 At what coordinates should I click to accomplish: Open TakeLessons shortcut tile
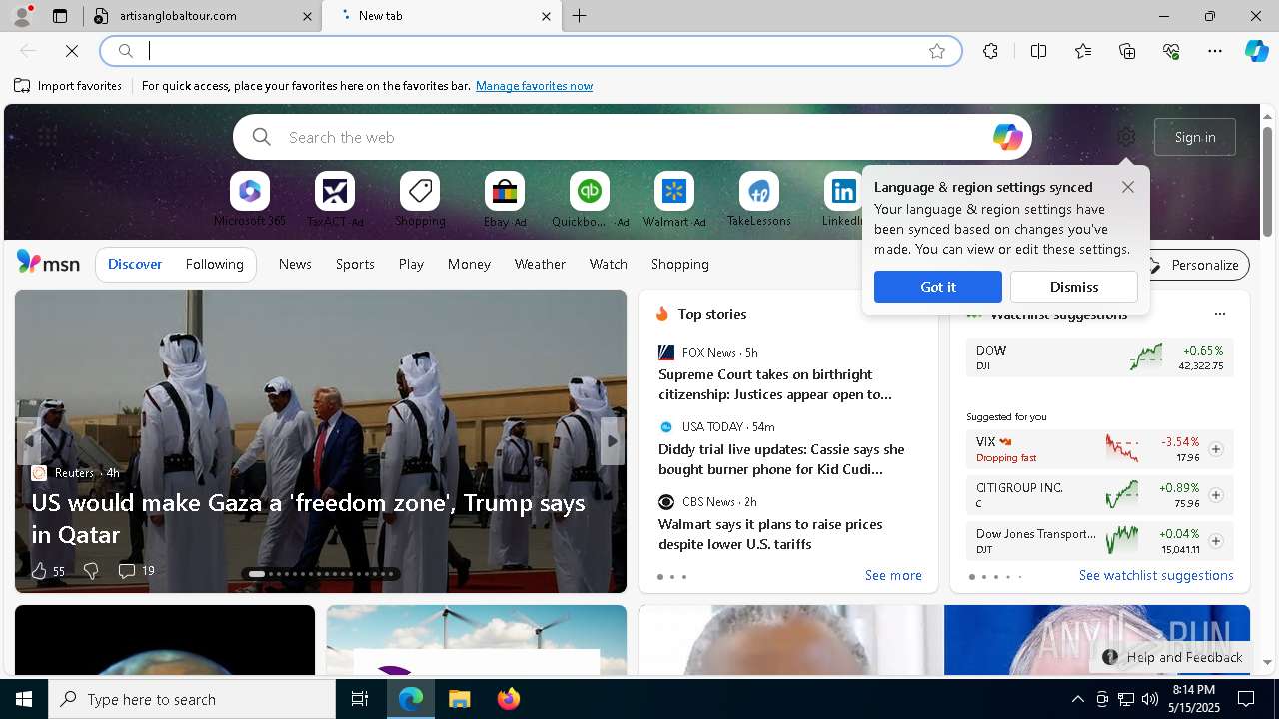click(759, 200)
